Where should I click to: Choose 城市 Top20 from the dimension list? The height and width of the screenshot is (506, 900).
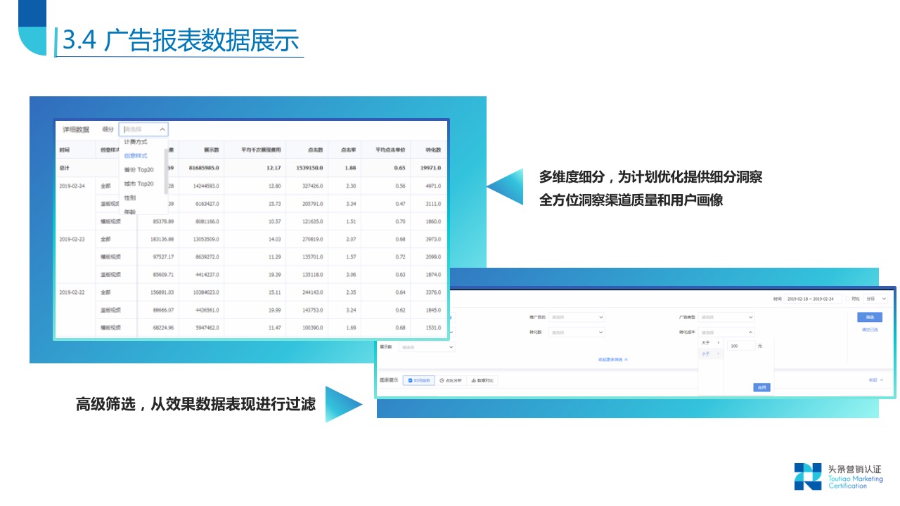[138, 184]
